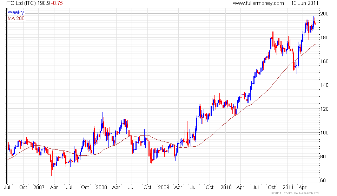Click the 80 price axis label
The height and width of the screenshot is (196, 337).
tap(323, 156)
